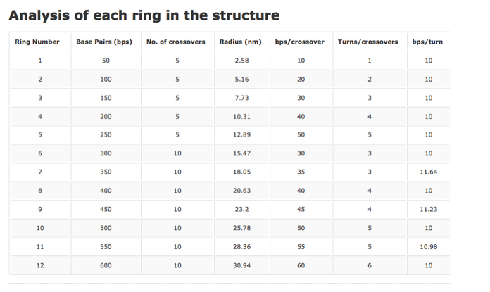
Task: Click the 600 base pairs cell
Action: 106,265
